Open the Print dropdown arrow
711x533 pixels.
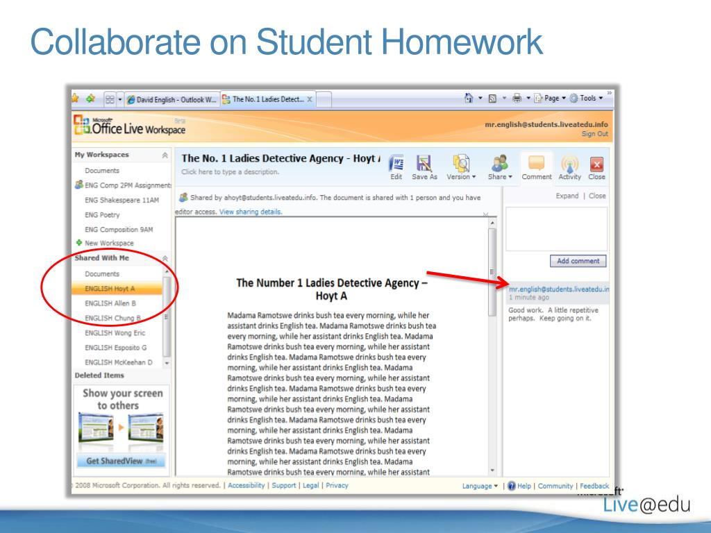528,98
